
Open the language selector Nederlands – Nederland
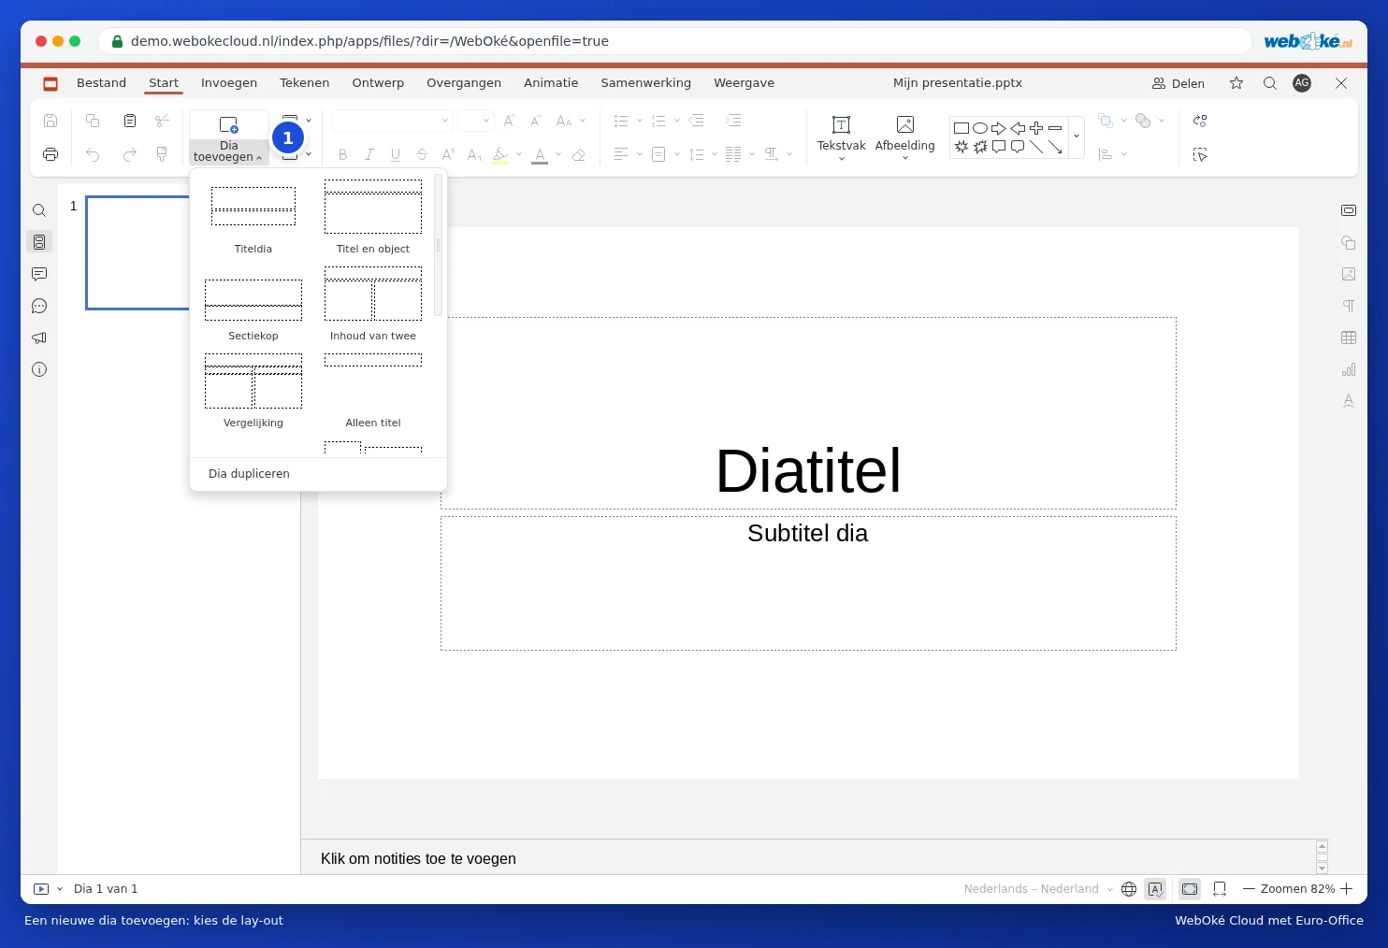click(x=1038, y=889)
